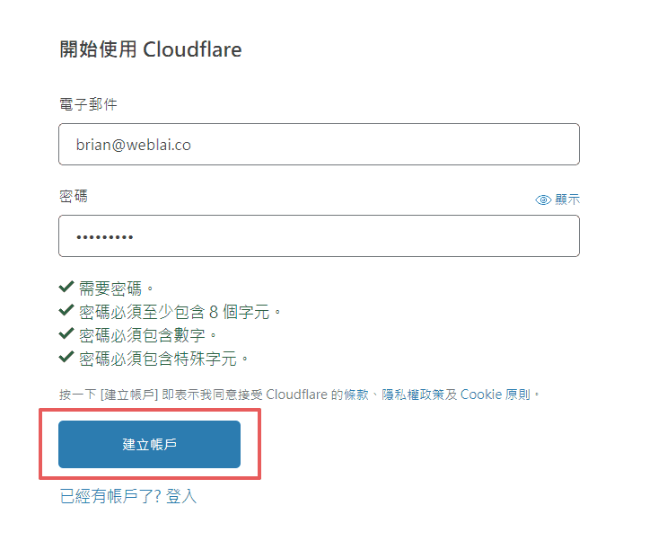Click the 建立帳戶 button
658x541 pixels.
pyautogui.click(x=149, y=444)
